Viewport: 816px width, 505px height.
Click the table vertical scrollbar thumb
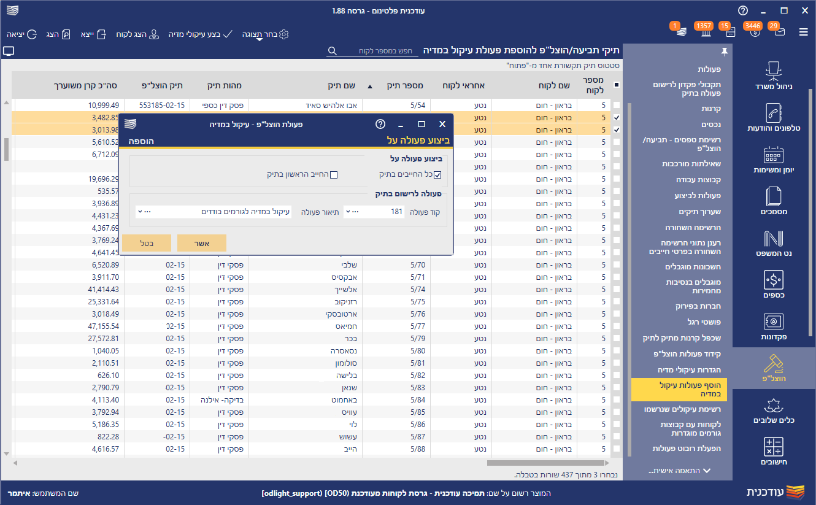click(7, 149)
